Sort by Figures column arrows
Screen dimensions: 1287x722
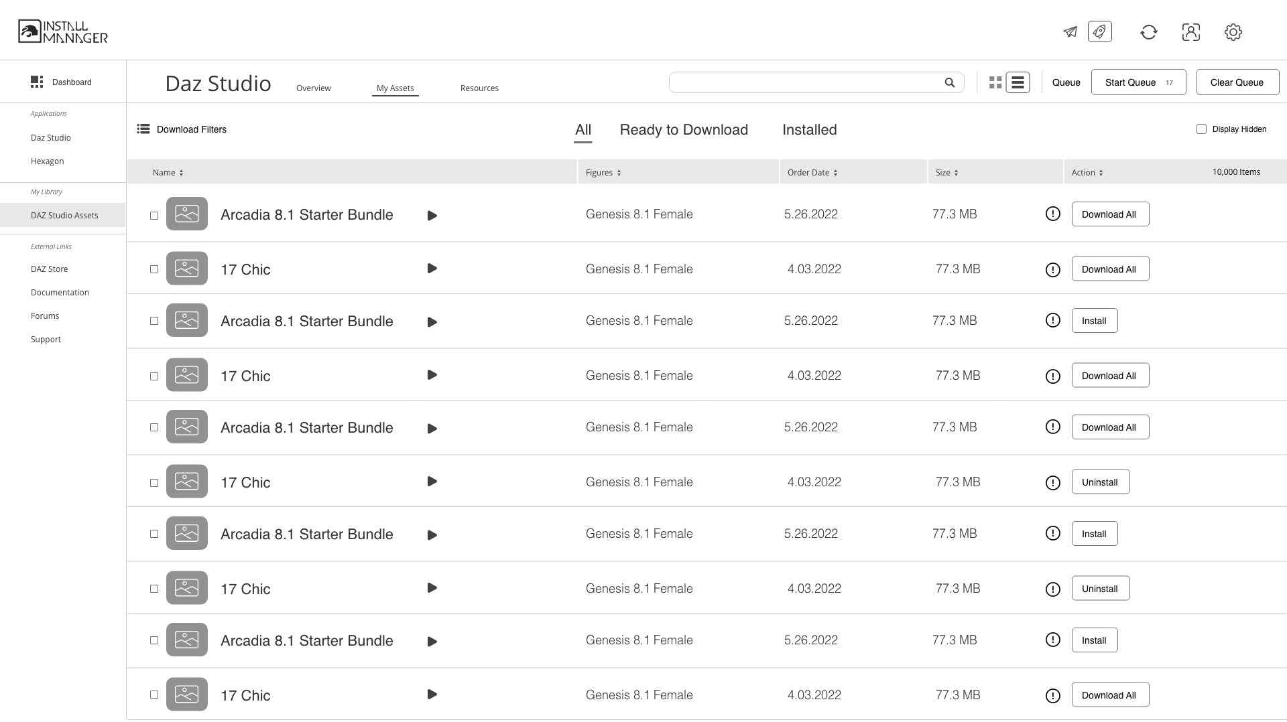click(x=619, y=173)
